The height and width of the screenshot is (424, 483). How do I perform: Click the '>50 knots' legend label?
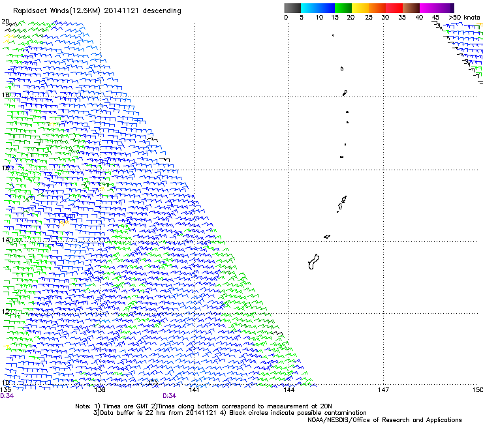click(465, 18)
